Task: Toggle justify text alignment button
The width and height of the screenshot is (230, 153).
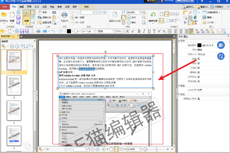Action: [191, 31]
